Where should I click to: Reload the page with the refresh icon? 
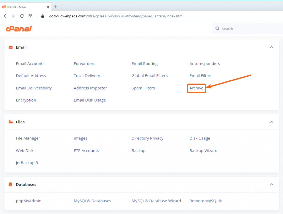coord(22,16)
